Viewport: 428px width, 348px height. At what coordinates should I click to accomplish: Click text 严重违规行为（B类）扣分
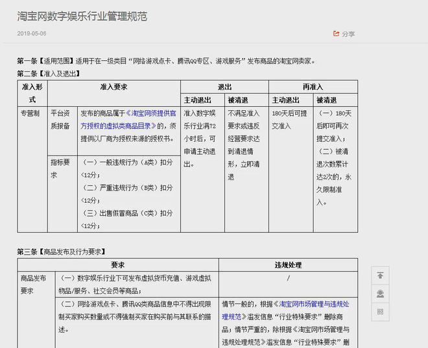pyautogui.click(x=136, y=188)
